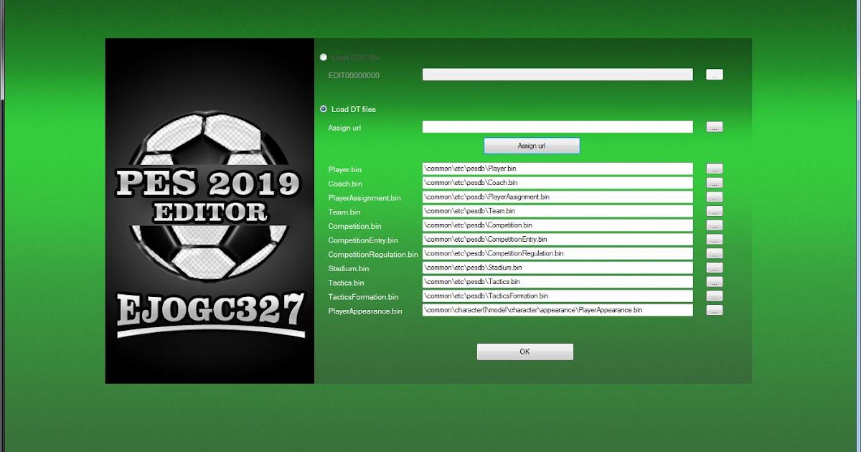Viewport: 861px width, 452px height.
Task: Click the 'PlayerAssignment.bin' label
Action: [364, 198]
